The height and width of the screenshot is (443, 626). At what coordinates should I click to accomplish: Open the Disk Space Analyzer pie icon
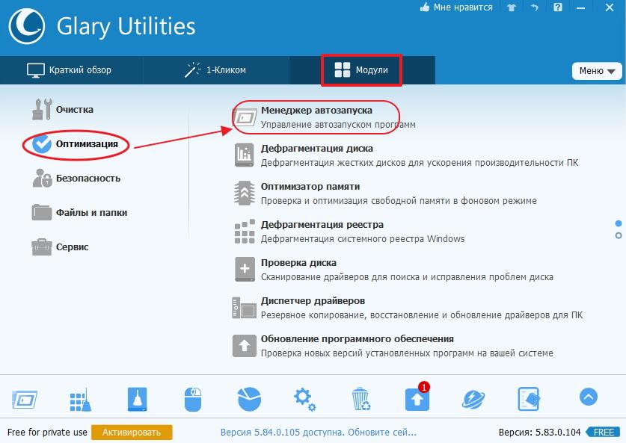coord(250,399)
